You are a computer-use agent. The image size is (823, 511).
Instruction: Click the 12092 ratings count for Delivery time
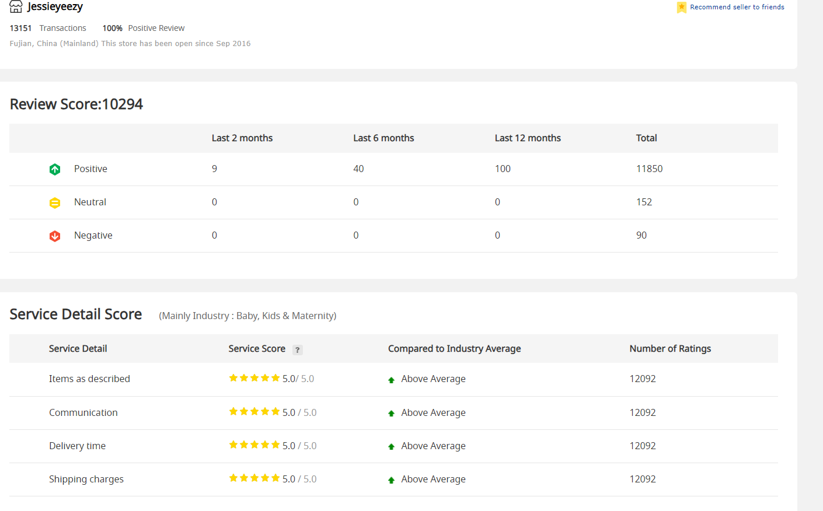643,446
